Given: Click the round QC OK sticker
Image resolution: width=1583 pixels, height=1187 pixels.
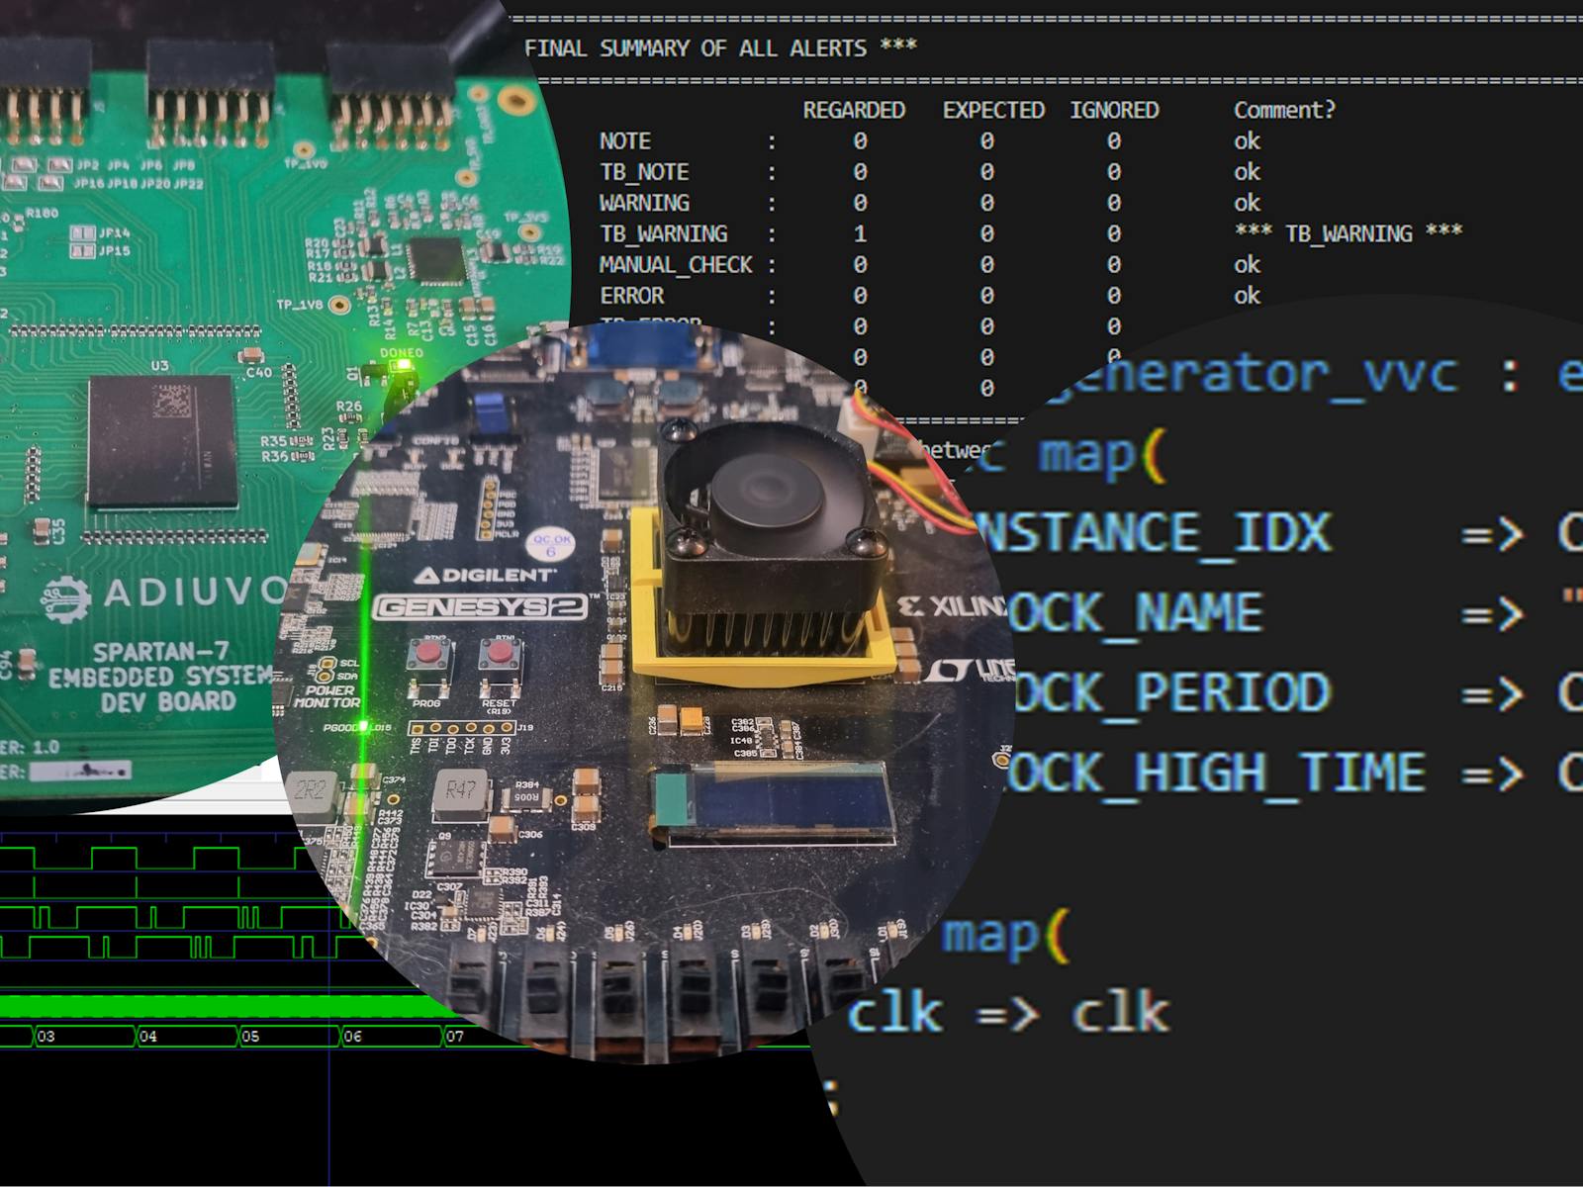Looking at the screenshot, I should point(551,543).
